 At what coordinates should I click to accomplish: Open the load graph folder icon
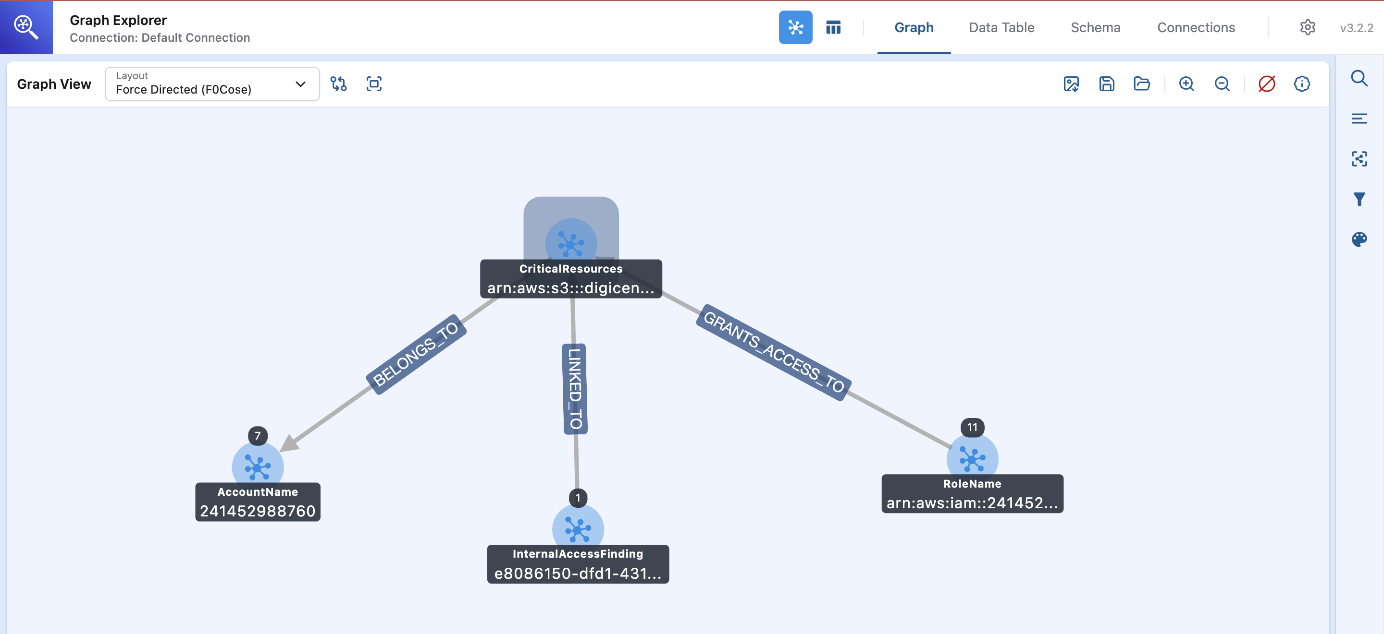click(x=1142, y=84)
